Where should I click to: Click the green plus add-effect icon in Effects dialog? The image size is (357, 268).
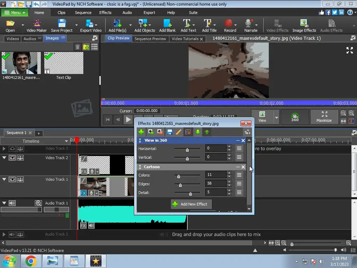[x=141, y=132]
